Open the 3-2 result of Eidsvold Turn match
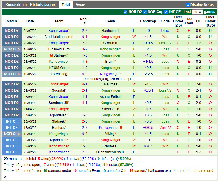 tap(85, 49)
